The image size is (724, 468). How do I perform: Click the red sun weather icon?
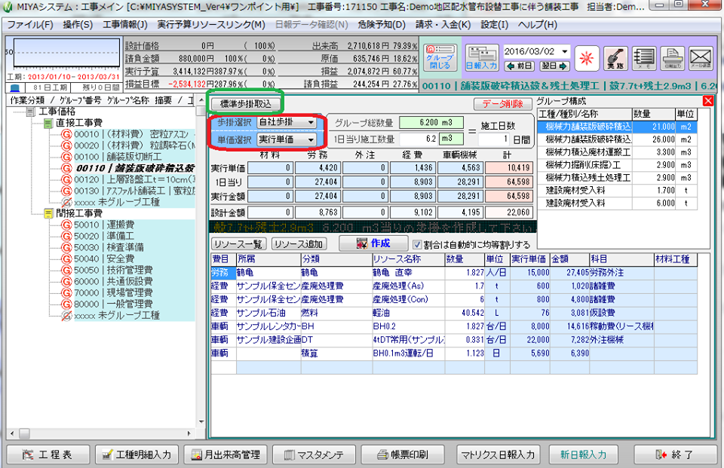pyautogui.click(x=587, y=58)
